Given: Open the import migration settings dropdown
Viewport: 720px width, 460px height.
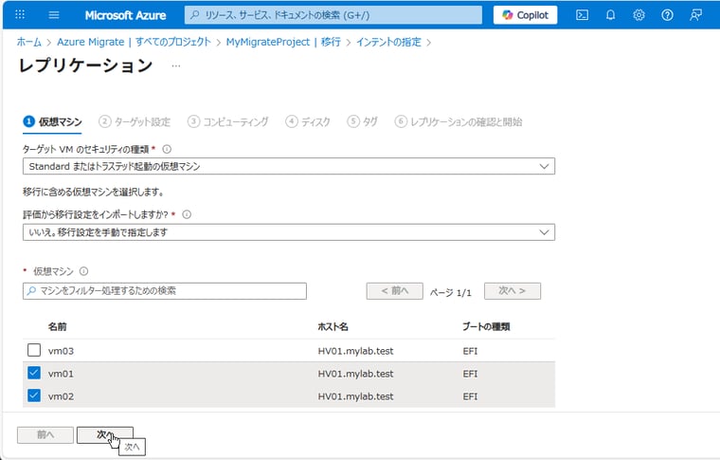Looking at the screenshot, I should (x=289, y=232).
